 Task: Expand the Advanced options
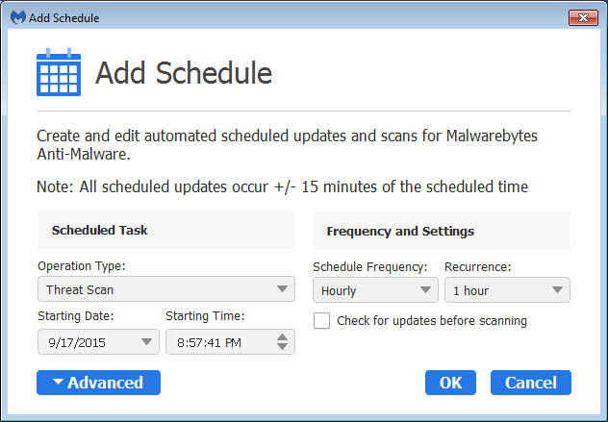[98, 383]
